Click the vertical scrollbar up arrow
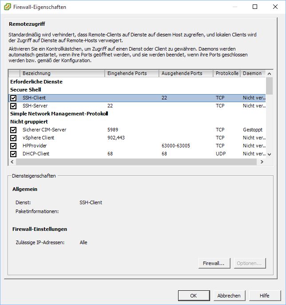Image resolution: width=286 pixels, height=305 pixels. (269, 74)
